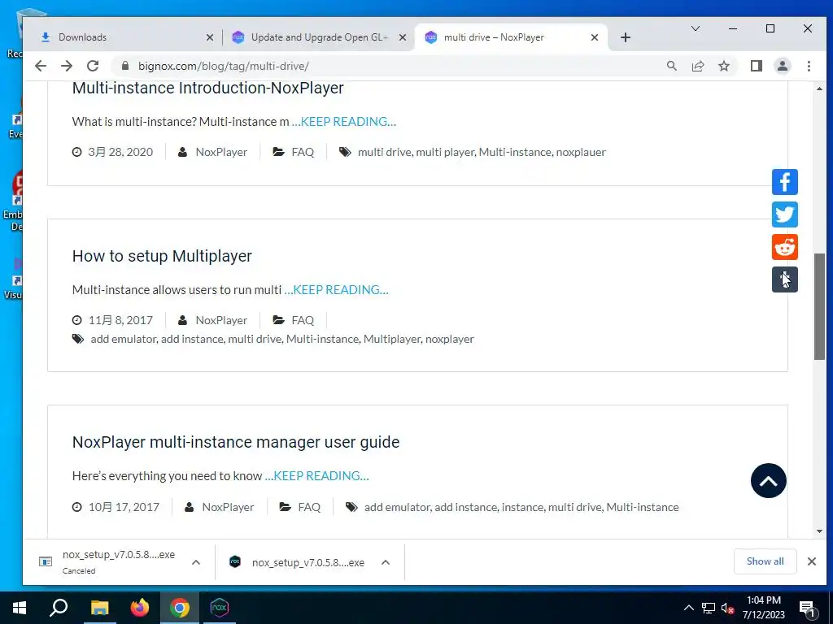The height and width of the screenshot is (624, 833).
Task: Open the search-in-page magnifier icon
Action: 671,66
